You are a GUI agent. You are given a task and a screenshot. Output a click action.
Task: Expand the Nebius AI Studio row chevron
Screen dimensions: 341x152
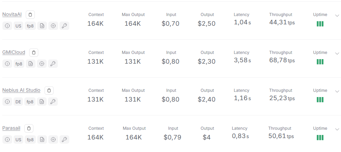pyautogui.click(x=337, y=91)
